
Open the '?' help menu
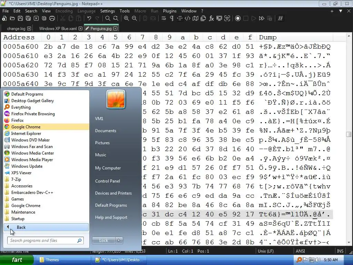[x=202, y=11]
